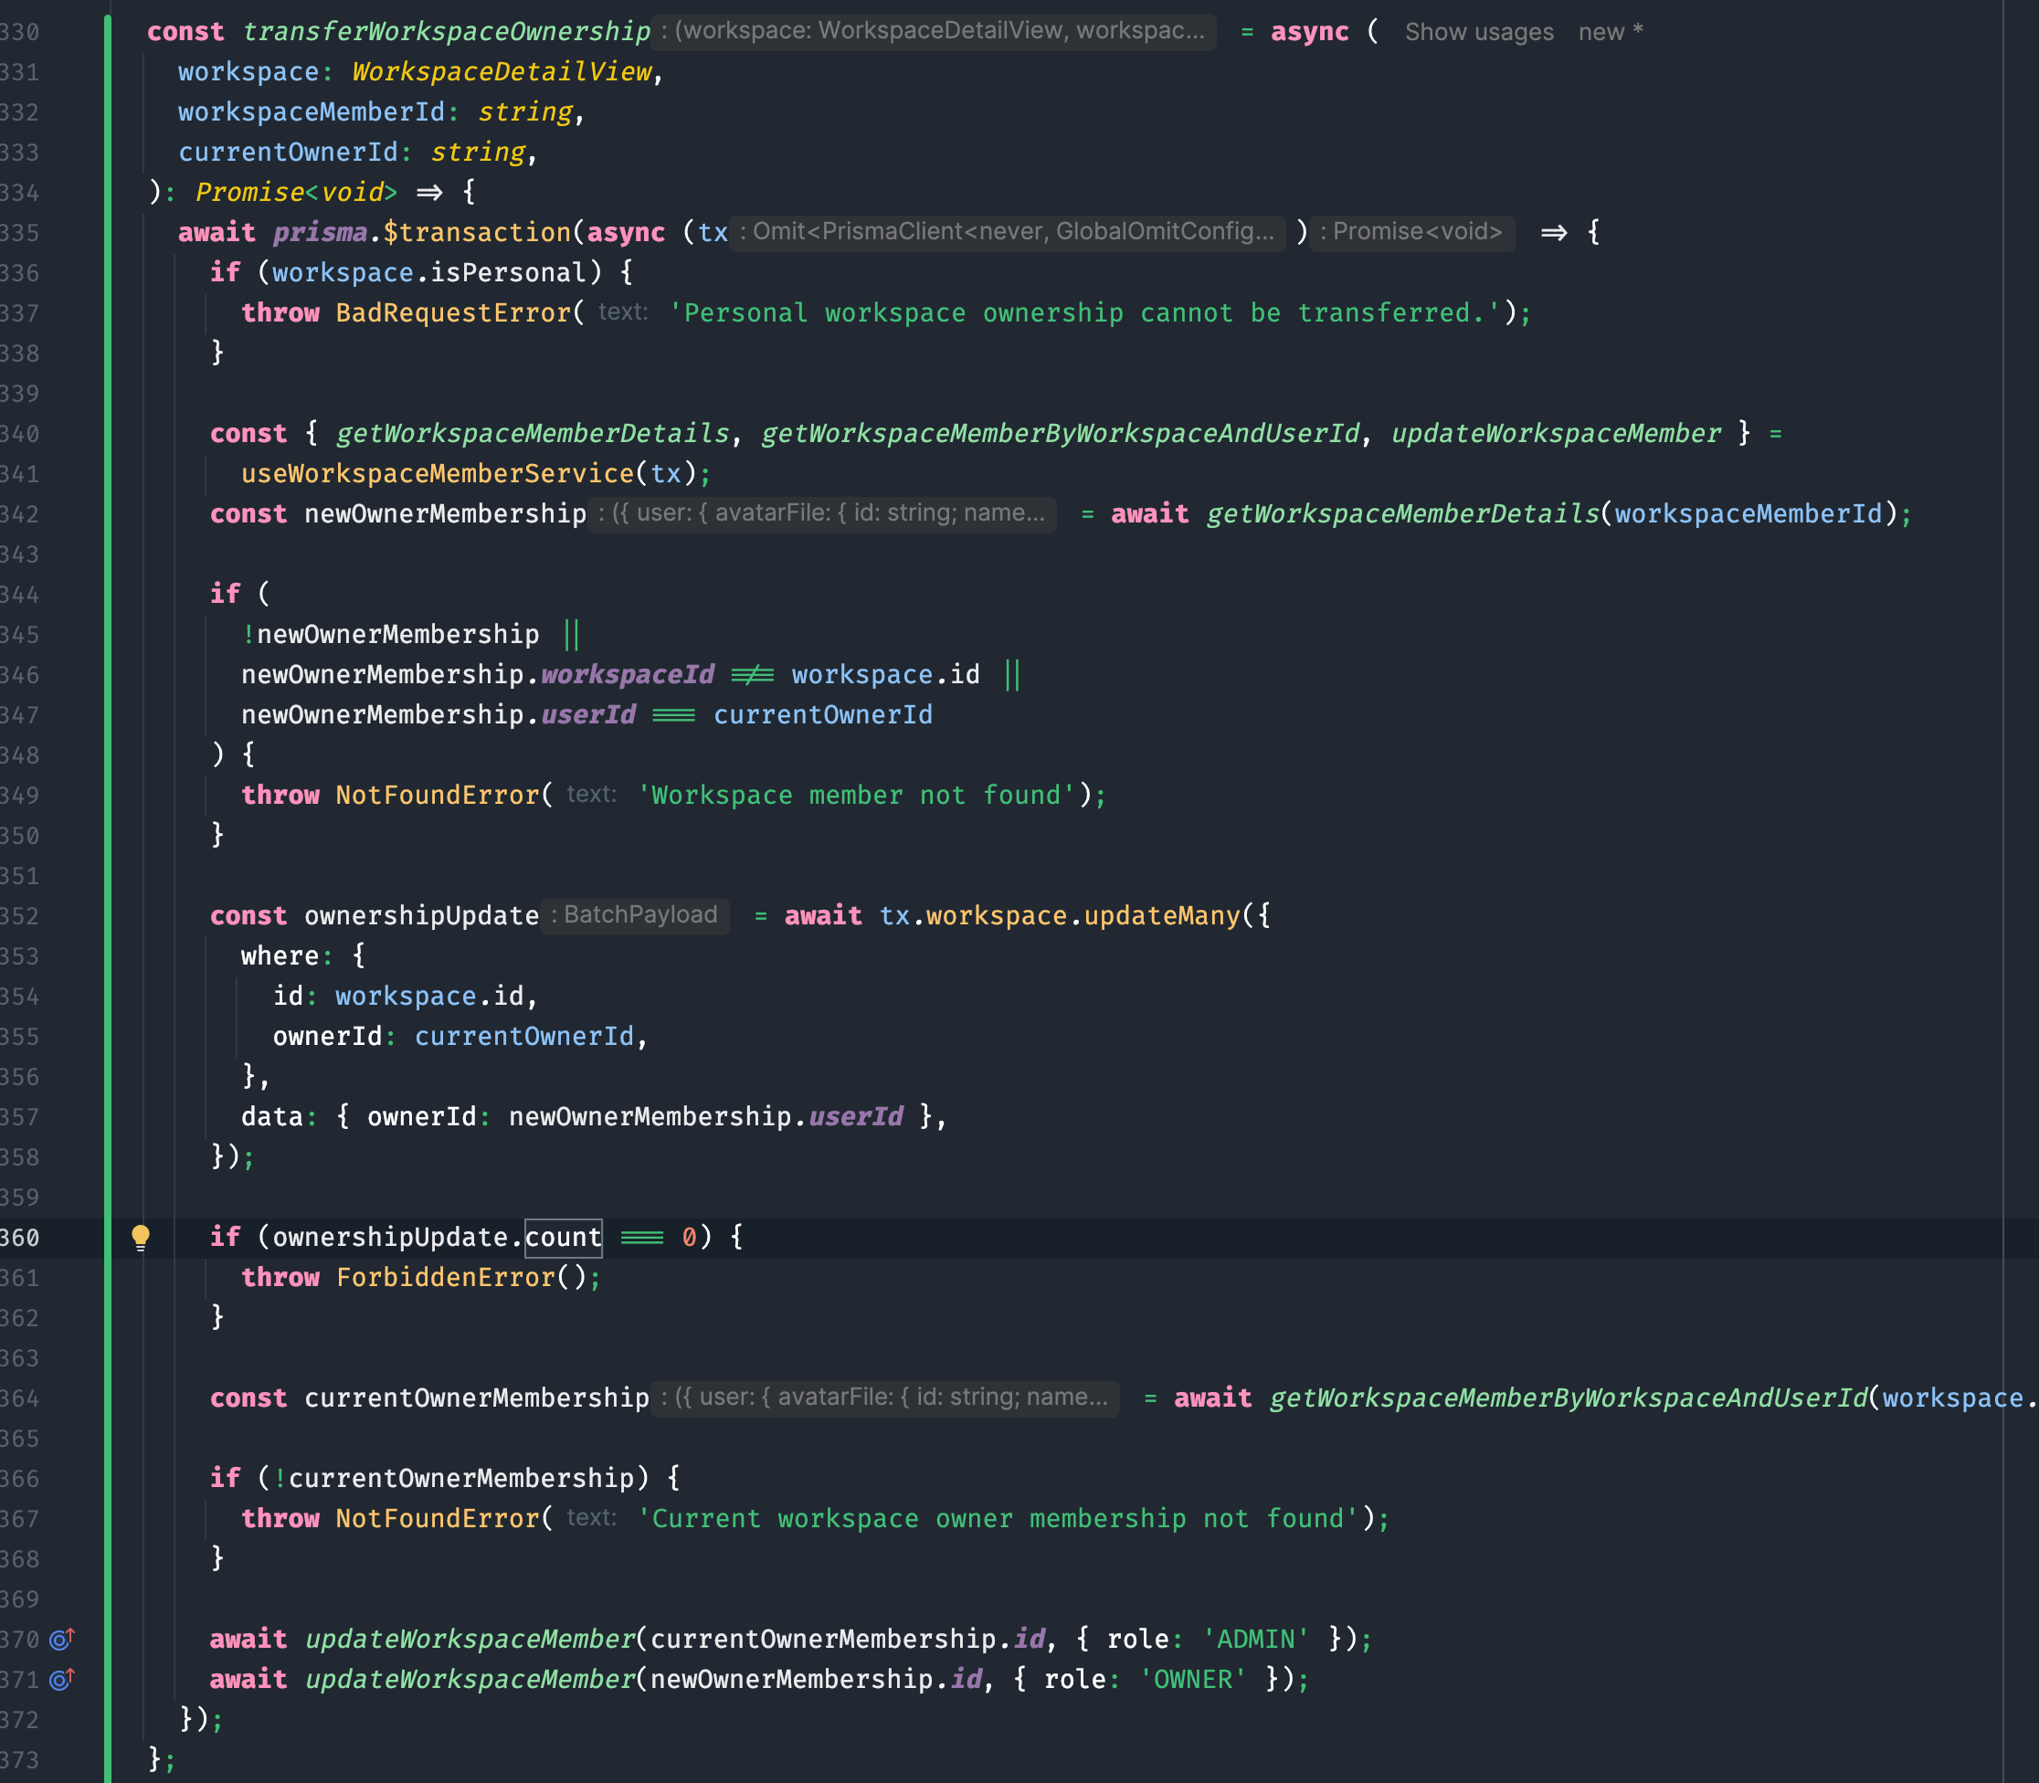Click '$transaction' method call on line 335
2039x1783 pixels.
(x=477, y=232)
